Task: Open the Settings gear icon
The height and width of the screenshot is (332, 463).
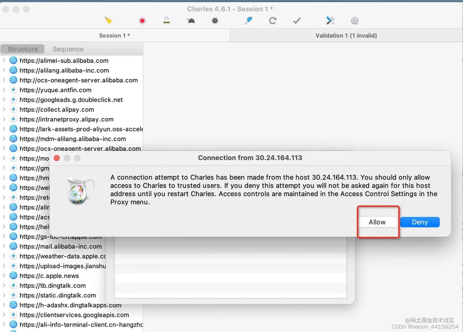Action: click(355, 20)
